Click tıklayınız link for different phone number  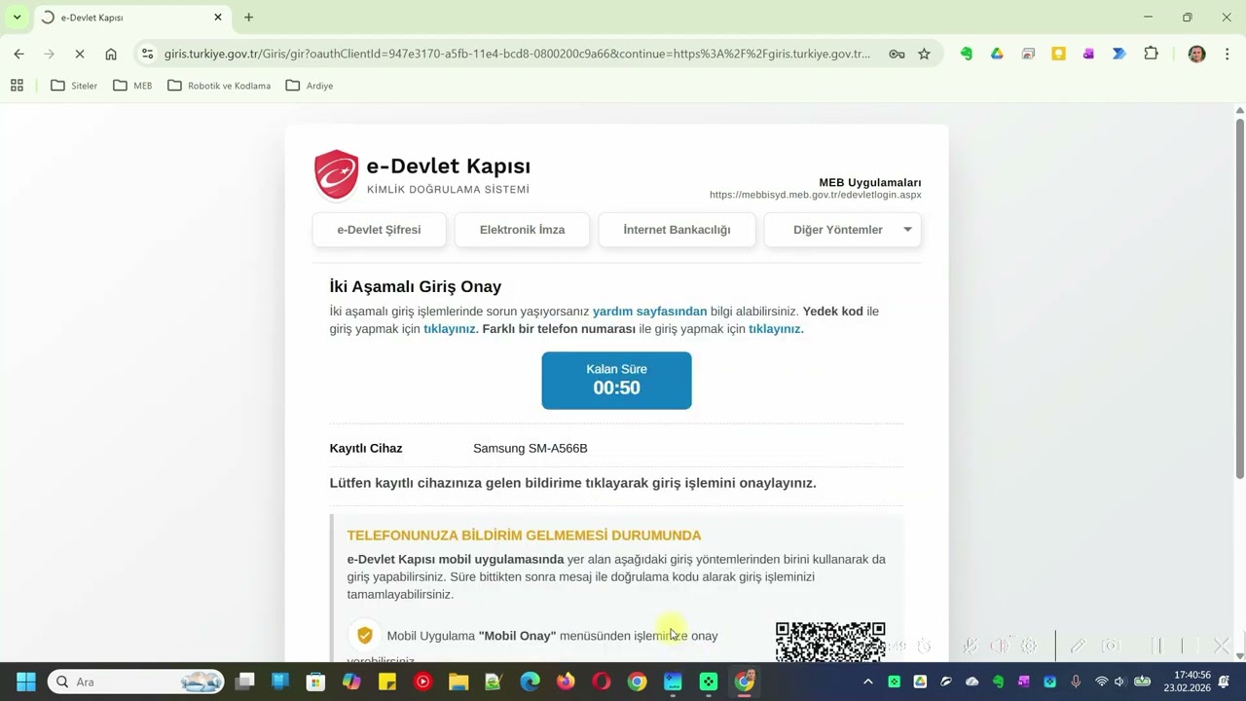[776, 329]
